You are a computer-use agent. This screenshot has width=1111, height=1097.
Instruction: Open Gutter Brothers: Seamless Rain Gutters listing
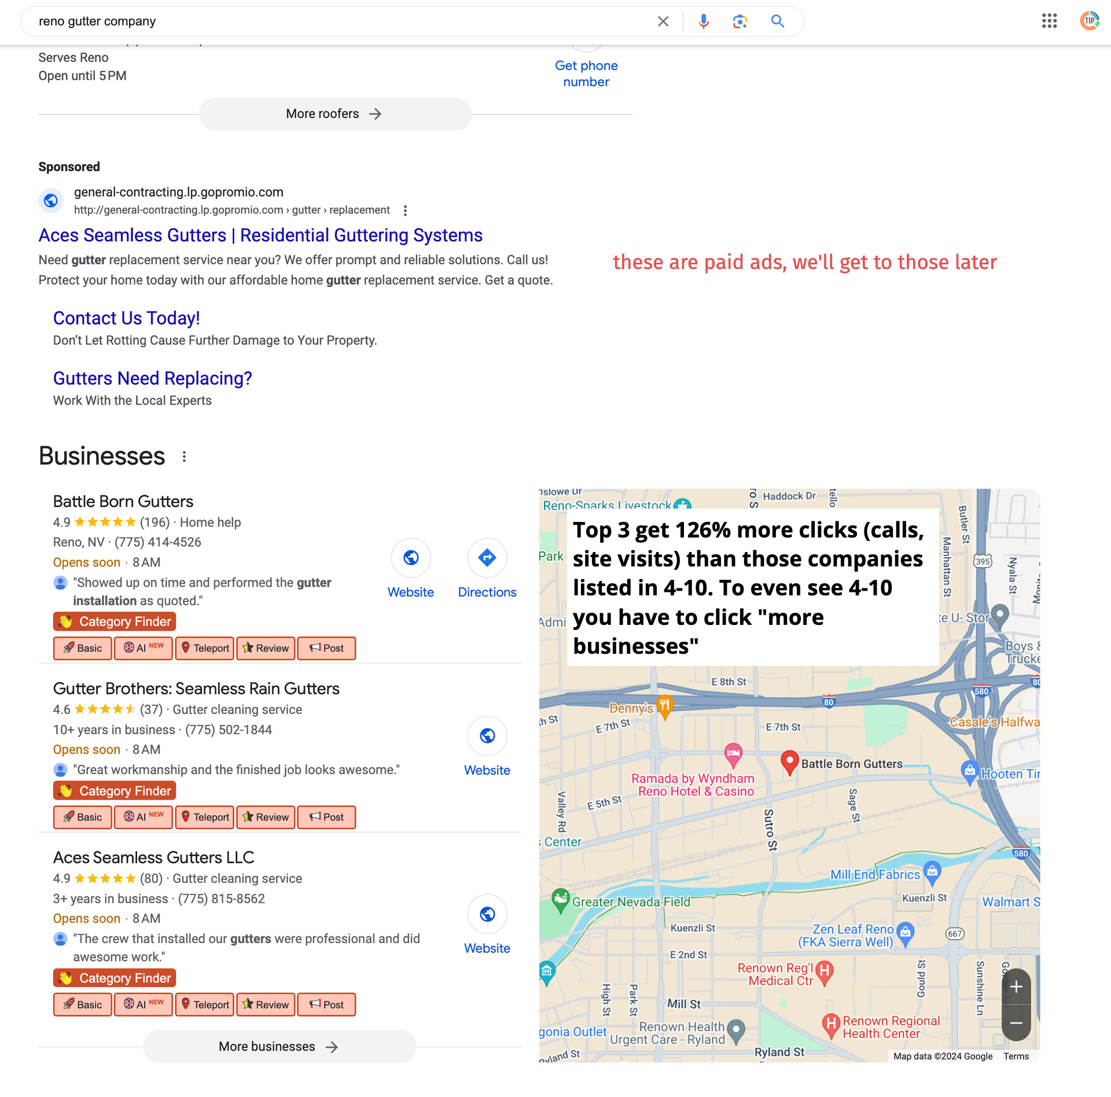coord(196,689)
